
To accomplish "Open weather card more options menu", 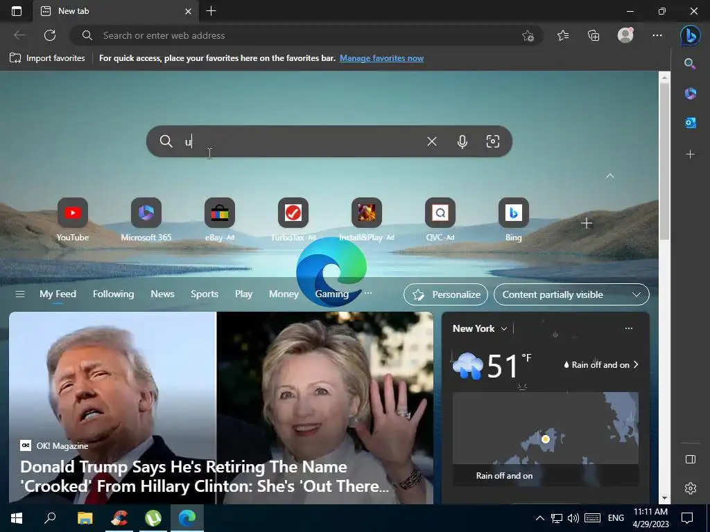I will 628,328.
